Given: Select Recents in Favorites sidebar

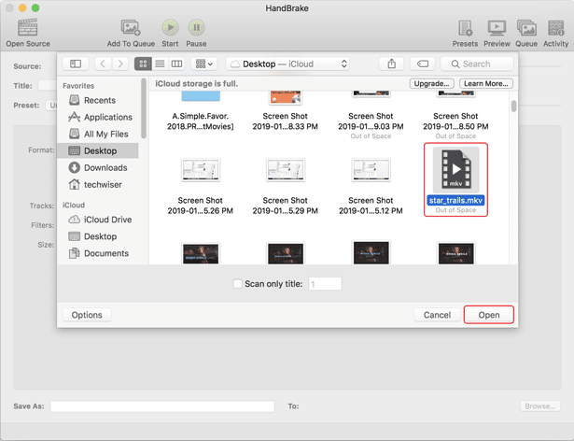Looking at the screenshot, I should coord(99,100).
